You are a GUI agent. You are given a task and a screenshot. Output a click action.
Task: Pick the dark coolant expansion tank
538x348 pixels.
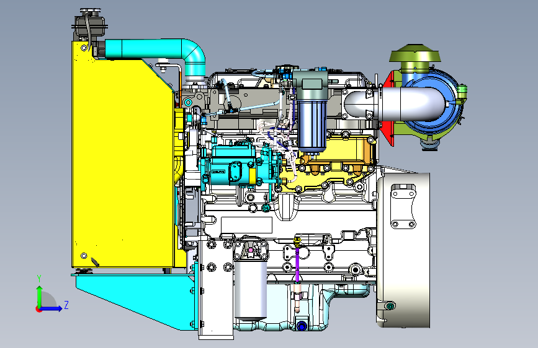[90, 25]
